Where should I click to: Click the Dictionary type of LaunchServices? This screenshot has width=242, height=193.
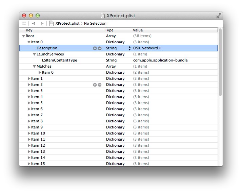115,54
